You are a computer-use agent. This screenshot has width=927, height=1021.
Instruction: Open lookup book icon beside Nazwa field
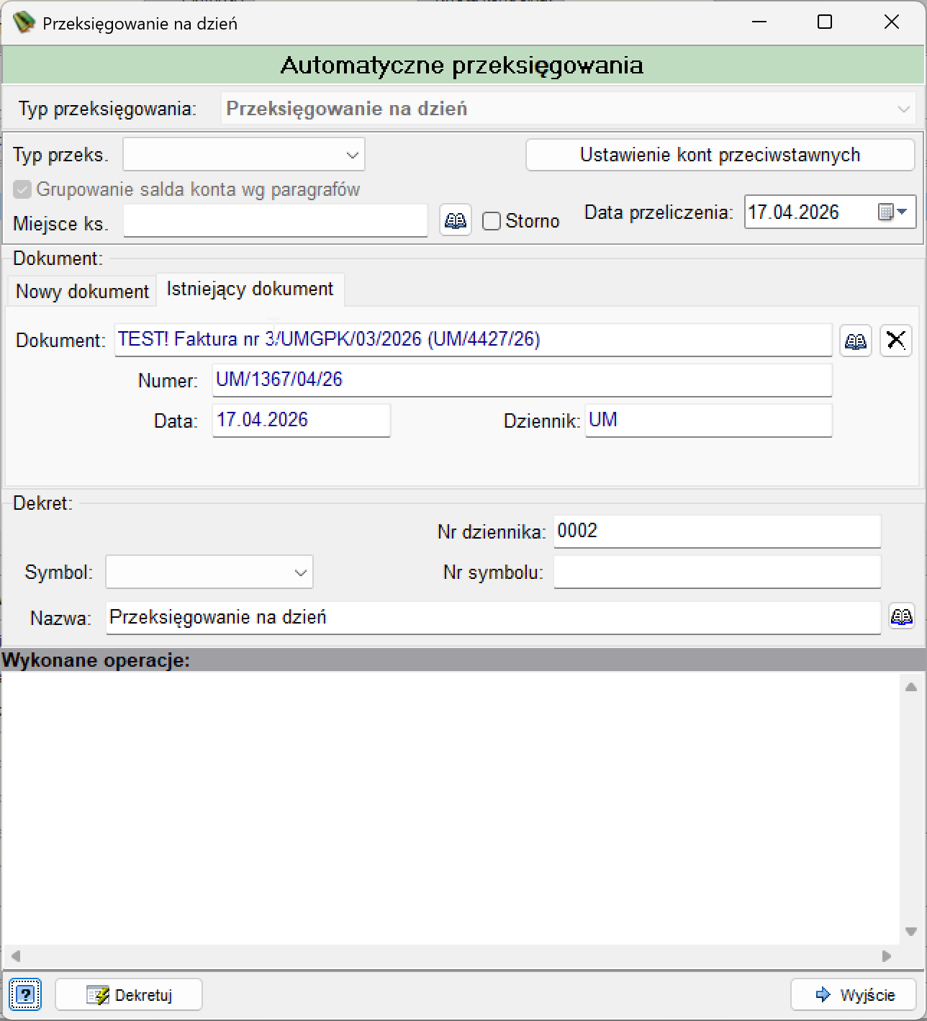coord(902,617)
